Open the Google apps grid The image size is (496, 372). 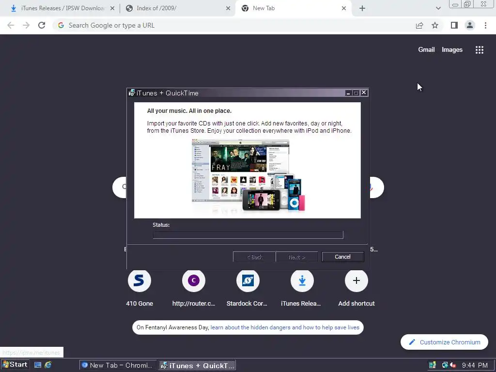480,50
